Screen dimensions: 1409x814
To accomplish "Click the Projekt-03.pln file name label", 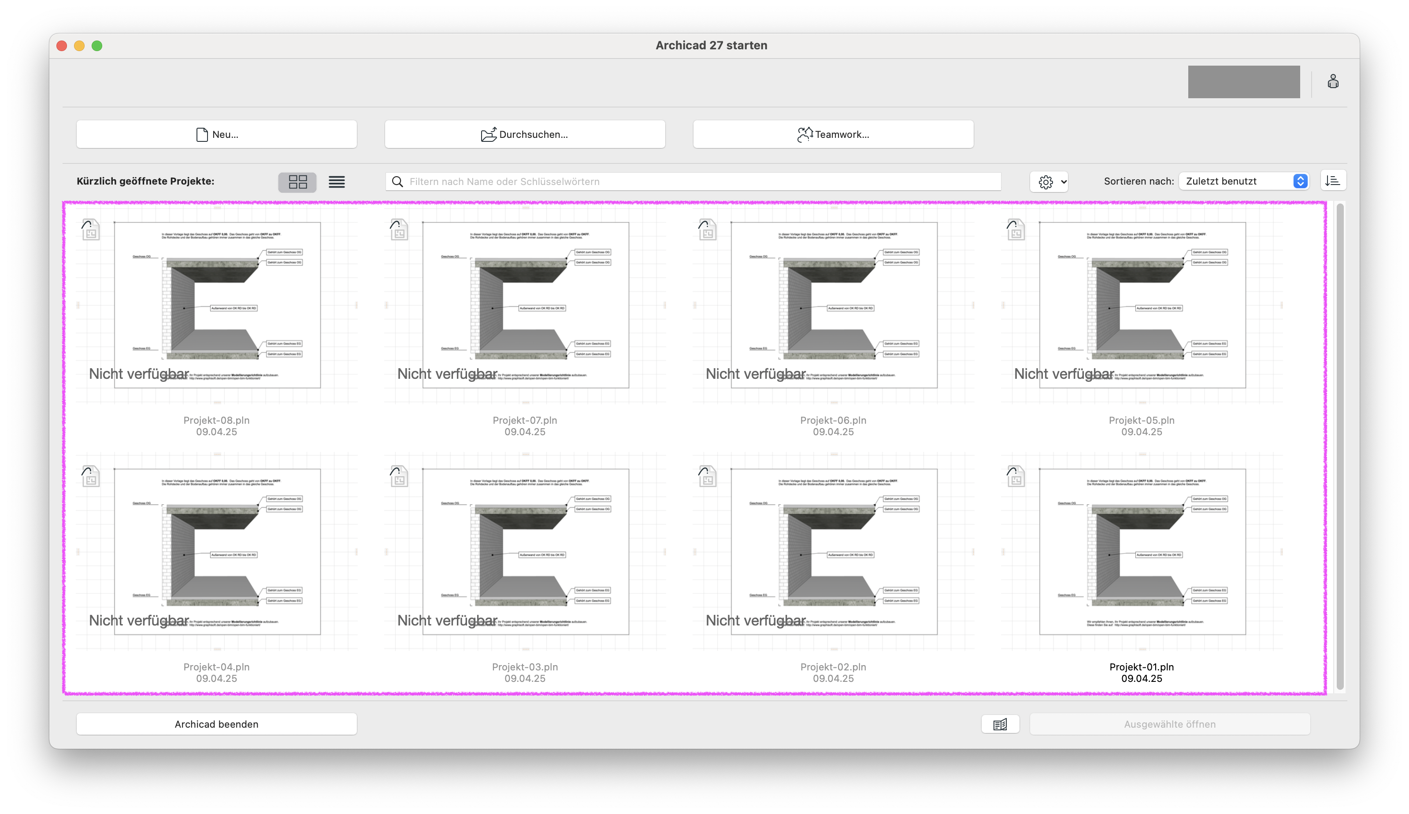I will point(524,666).
